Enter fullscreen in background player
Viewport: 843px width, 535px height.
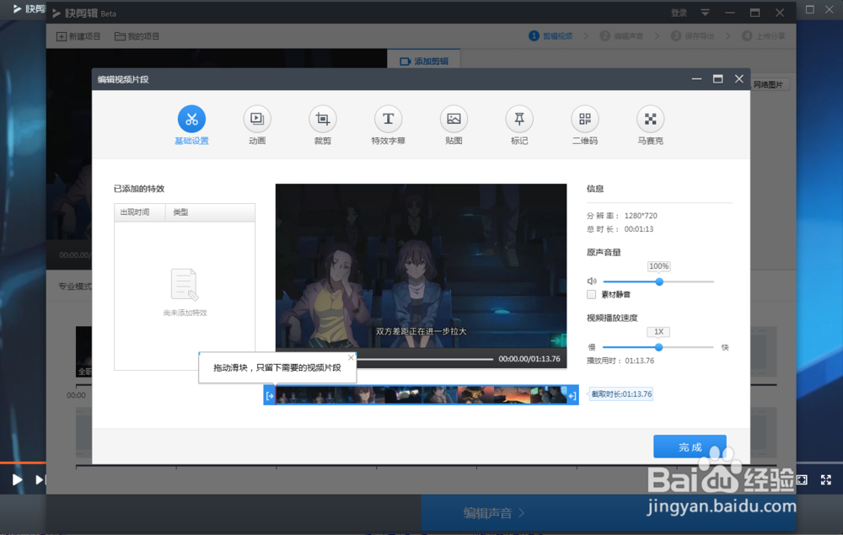(x=826, y=479)
